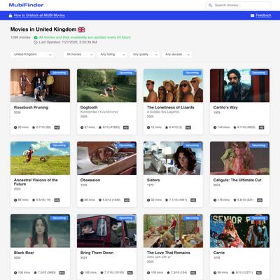The image size is (280, 280).
Task: Open the Caligula thumbnail image
Action: point(239,158)
